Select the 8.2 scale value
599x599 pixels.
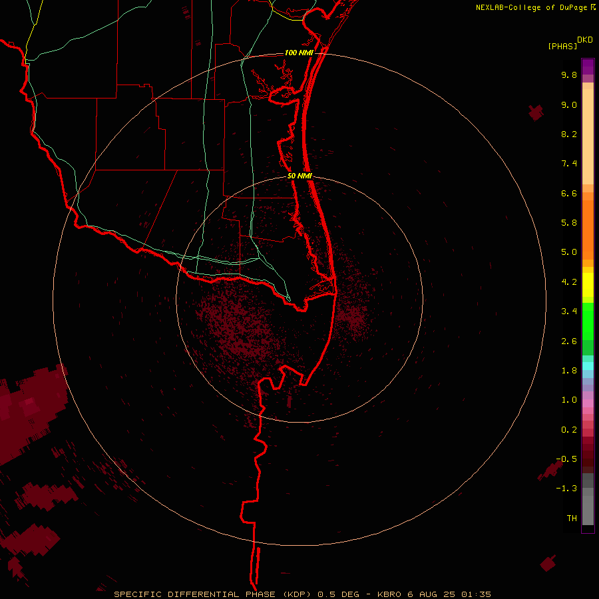[x=569, y=134]
